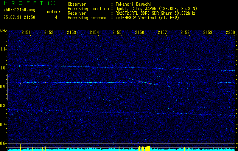The height and width of the screenshot is (151, 238).
Task: Click the meteor count value 14
Action: [x=55, y=17]
